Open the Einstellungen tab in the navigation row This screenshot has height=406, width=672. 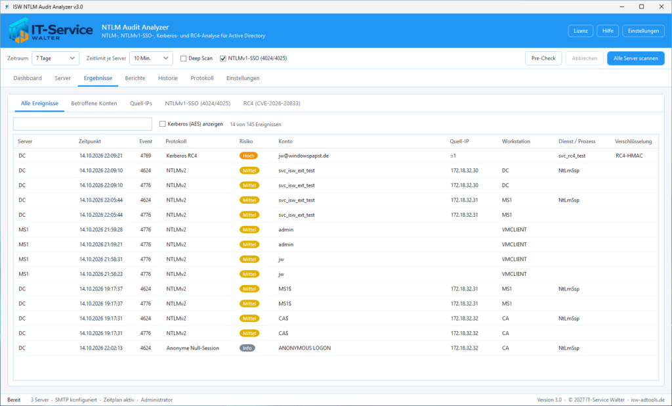243,78
